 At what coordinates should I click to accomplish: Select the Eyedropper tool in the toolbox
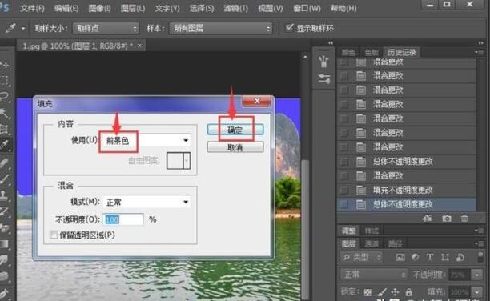[4, 145]
